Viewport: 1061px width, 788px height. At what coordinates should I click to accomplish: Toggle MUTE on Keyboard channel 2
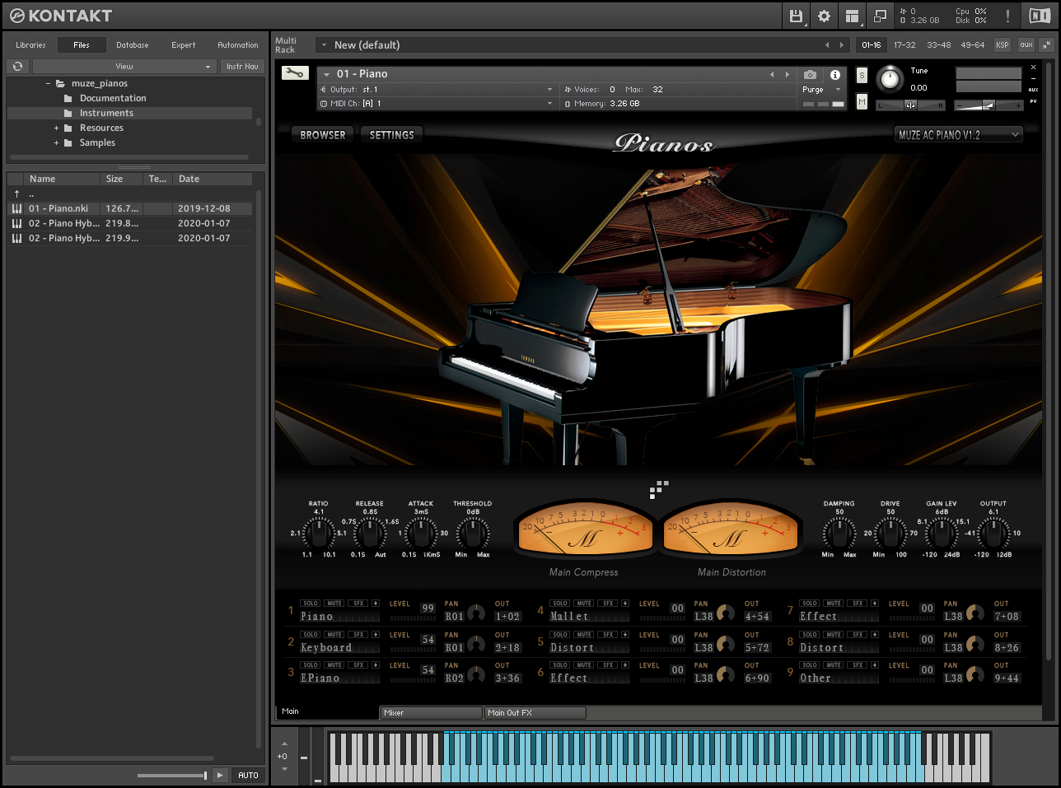click(334, 635)
